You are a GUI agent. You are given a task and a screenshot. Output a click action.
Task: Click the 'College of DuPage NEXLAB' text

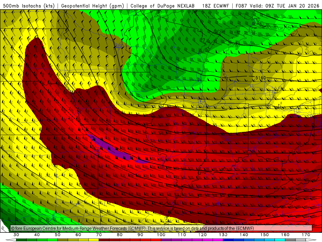162,6
